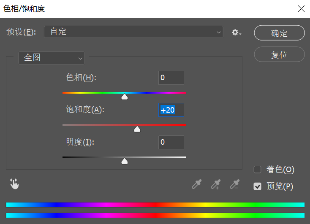Screen dimensions: 310x224
Task: Click the 饱和度 slider handle
Action: pyautogui.click(x=137, y=129)
